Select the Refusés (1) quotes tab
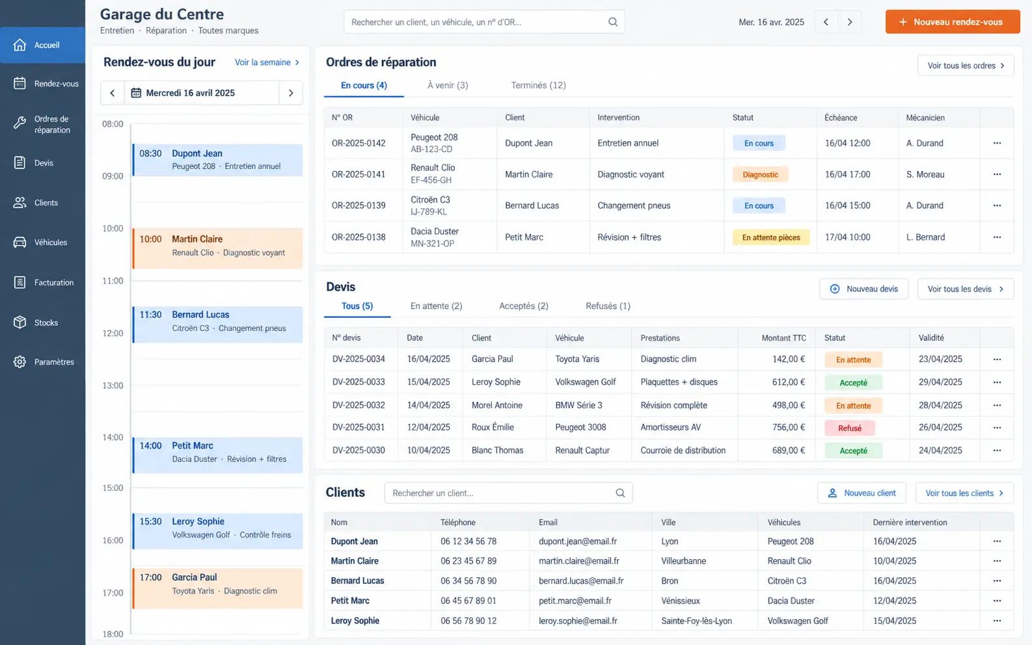Image resolution: width=1032 pixels, height=645 pixels. (608, 306)
